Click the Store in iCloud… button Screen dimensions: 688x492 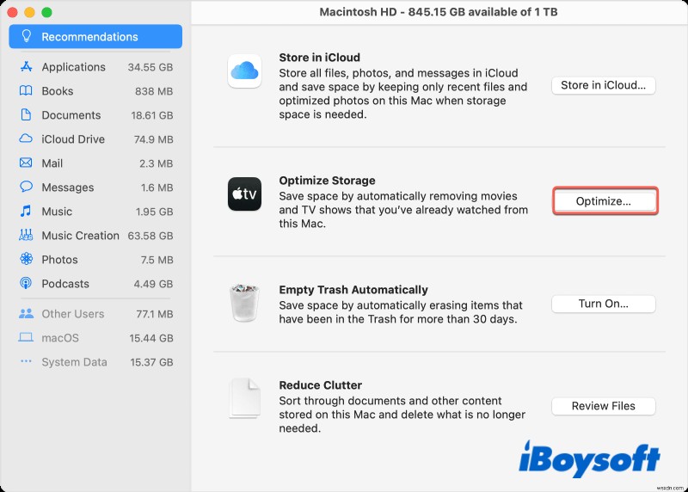[604, 85]
